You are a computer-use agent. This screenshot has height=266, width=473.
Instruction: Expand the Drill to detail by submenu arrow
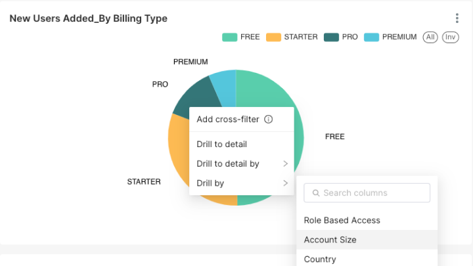point(285,164)
